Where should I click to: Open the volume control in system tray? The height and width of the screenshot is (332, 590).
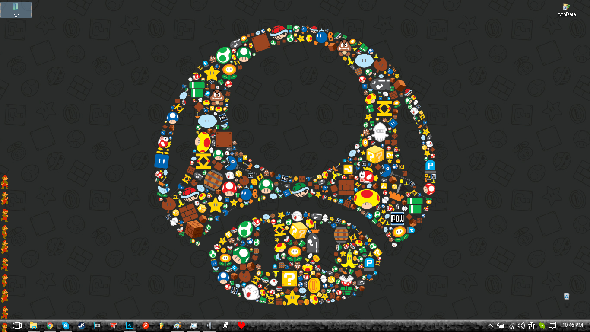[521, 326]
